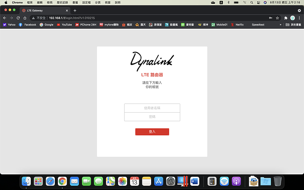Open the Netflix bookmark
The image size is (304, 190).
tap(237, 24)
